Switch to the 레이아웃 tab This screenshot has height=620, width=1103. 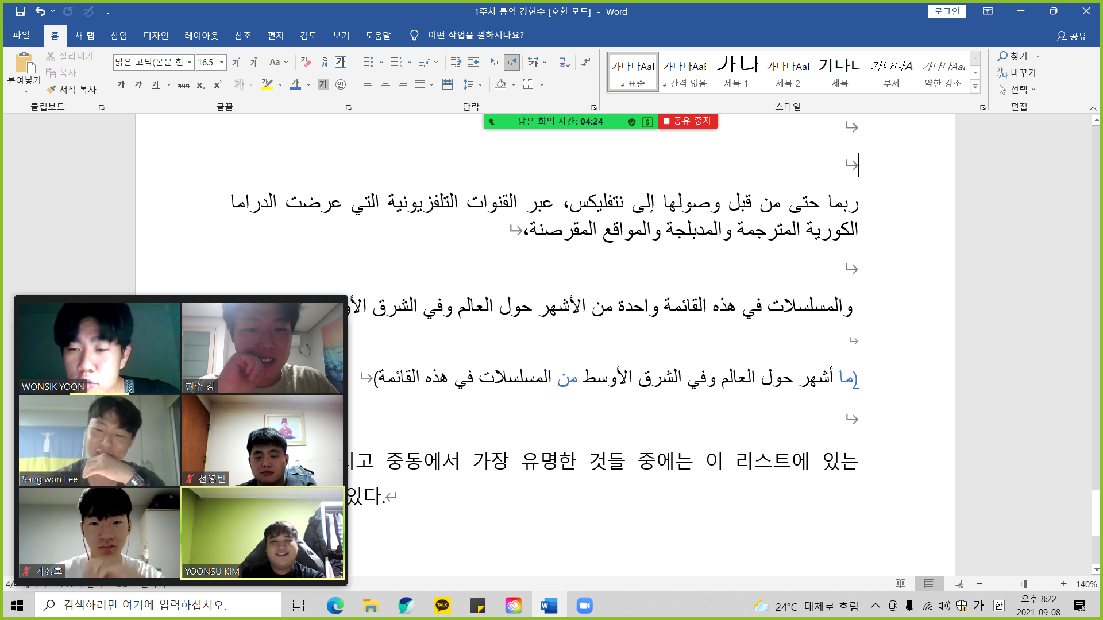(x=201, y=36)
